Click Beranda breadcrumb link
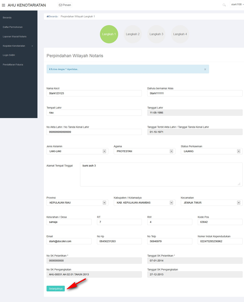This screenshot has height=302, width=244. coord(52,16)
